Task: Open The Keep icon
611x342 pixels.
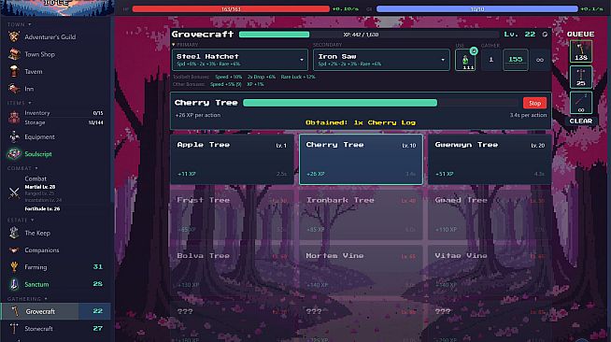Action: (x=14, y=233)
